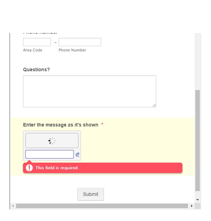Click the "Questions?" field label
The width and height of the screenshot is (211, 221).
[x=36, y=69]
